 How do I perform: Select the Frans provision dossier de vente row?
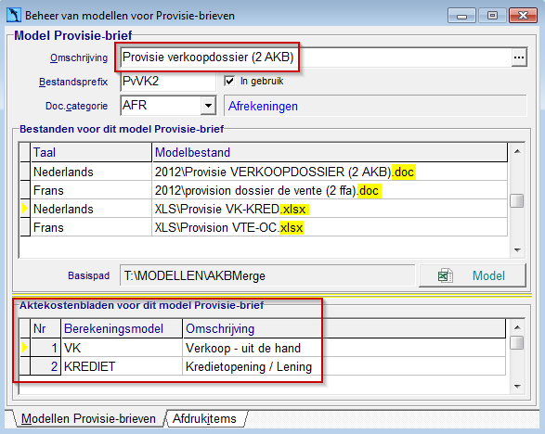pos(264,190)
